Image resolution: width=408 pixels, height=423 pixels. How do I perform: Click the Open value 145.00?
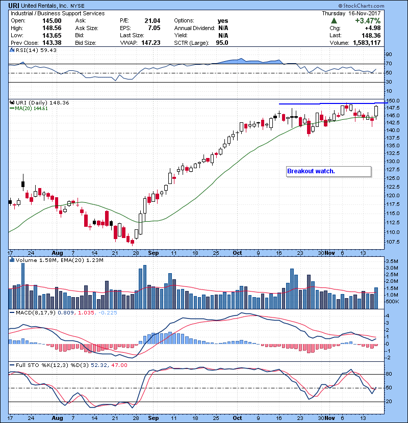52,21
